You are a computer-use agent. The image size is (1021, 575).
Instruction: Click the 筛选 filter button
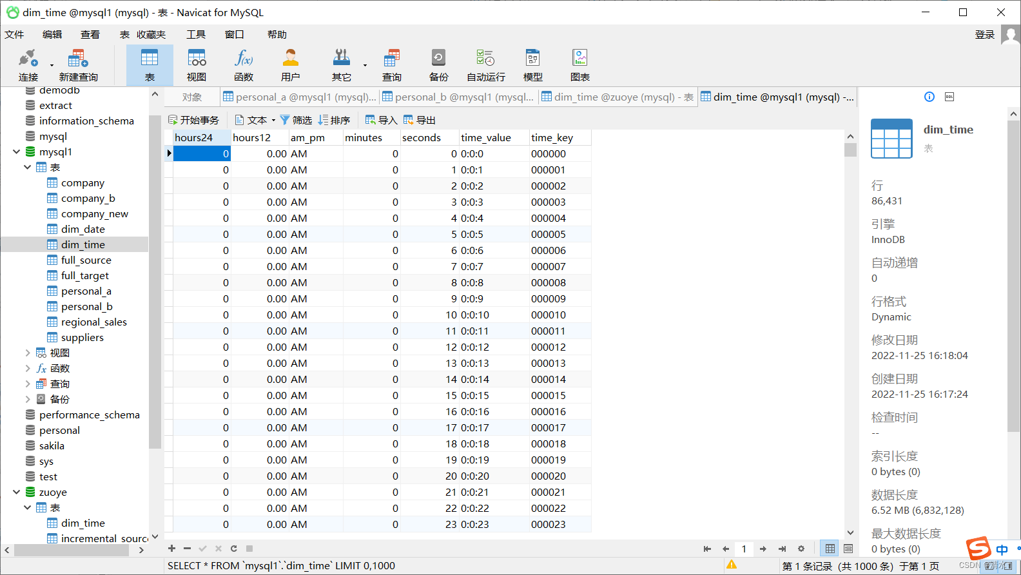(x=296, y=120)
